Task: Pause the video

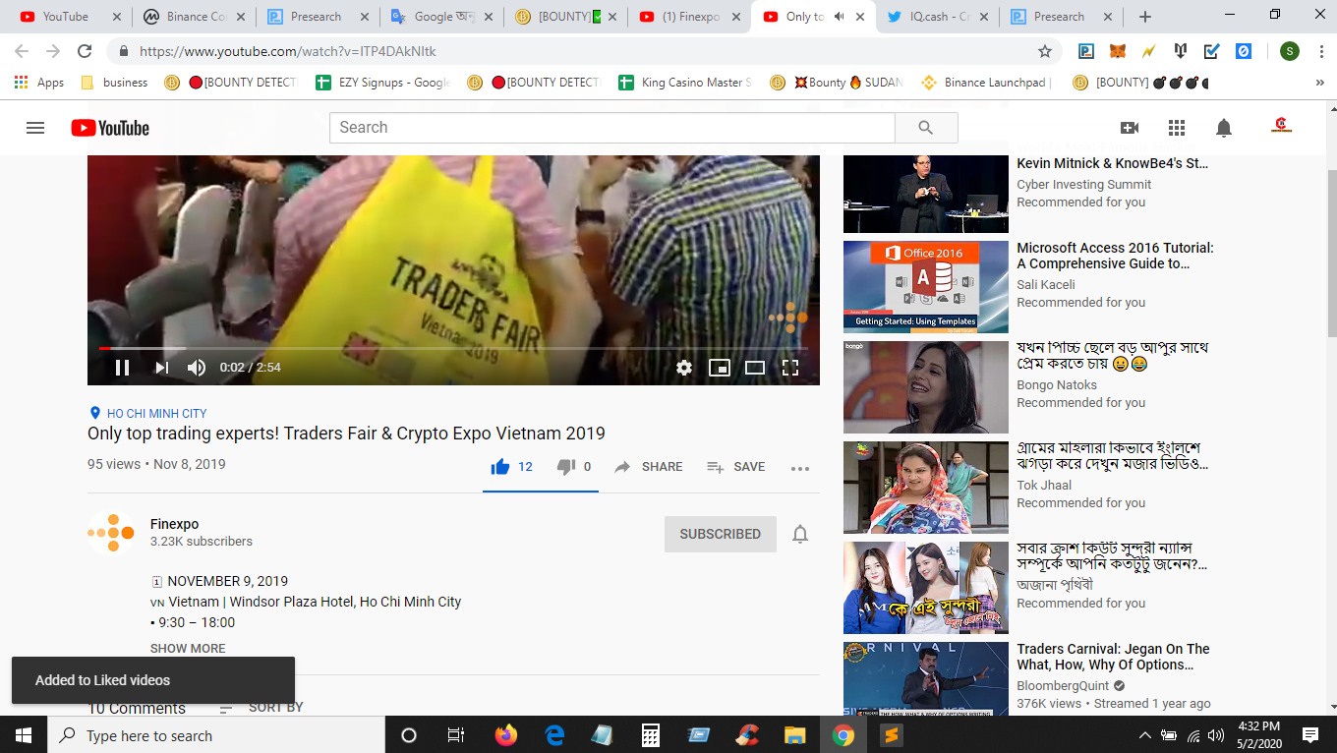Action: pos(122,368)
